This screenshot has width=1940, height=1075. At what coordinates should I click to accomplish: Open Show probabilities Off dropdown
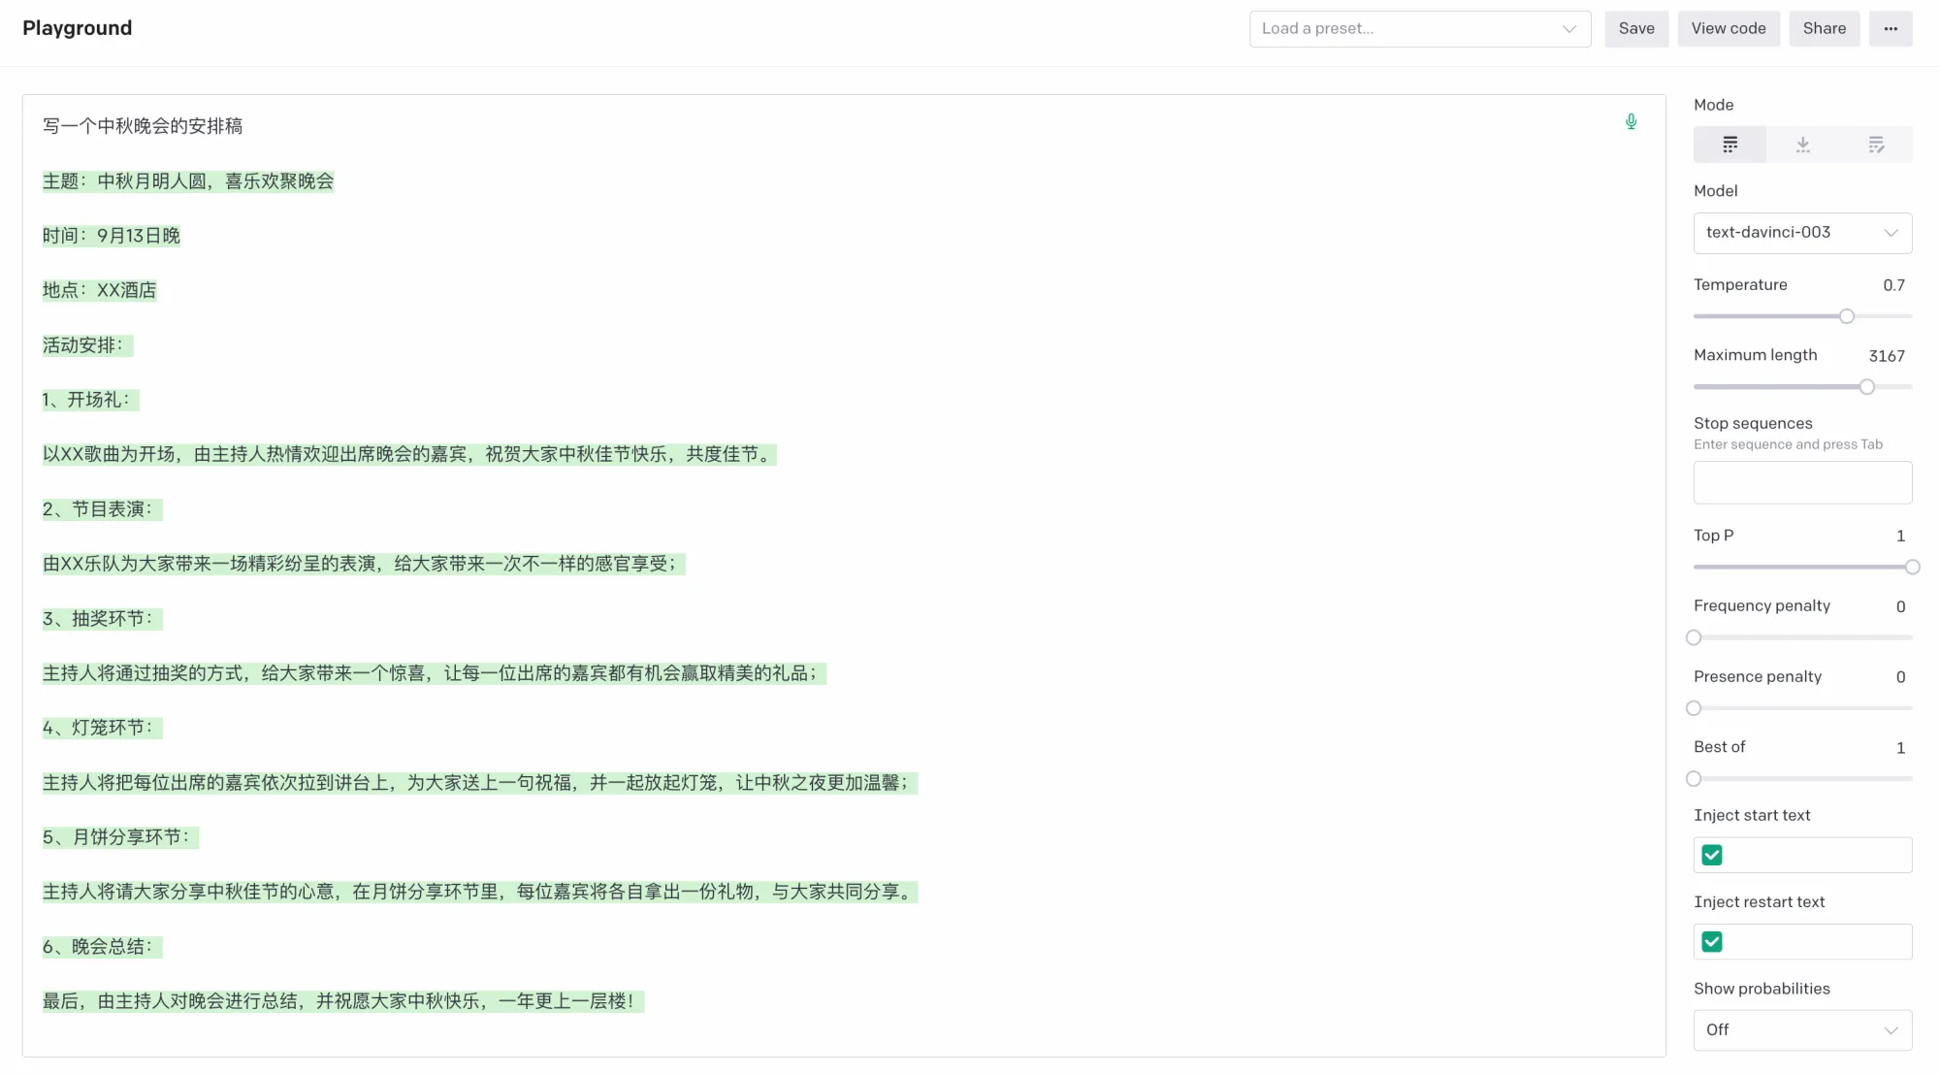(1801, 1029)
